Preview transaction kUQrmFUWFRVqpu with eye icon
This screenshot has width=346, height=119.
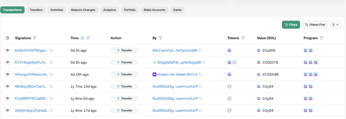tap(8, 50)
